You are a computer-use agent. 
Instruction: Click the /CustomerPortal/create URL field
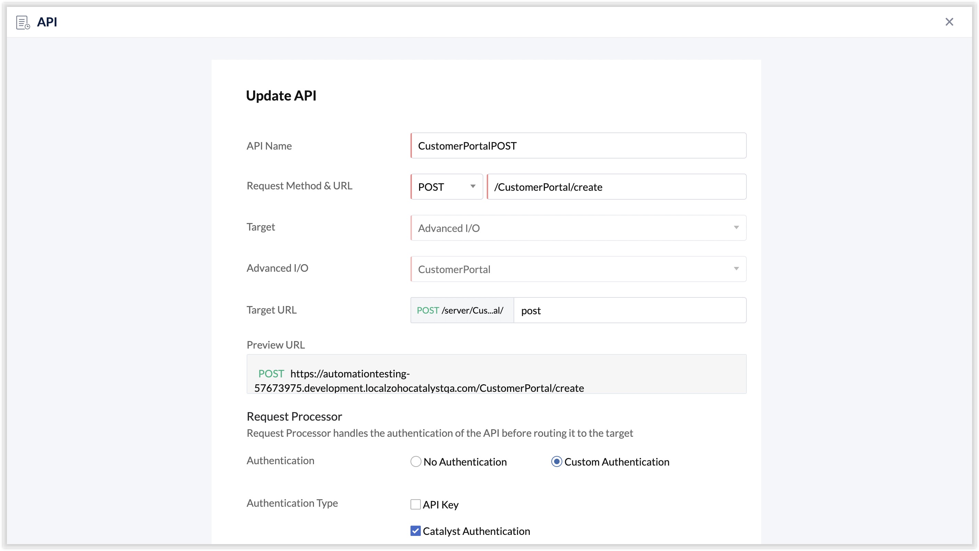[x=617, y=187]
